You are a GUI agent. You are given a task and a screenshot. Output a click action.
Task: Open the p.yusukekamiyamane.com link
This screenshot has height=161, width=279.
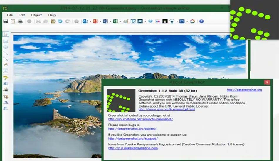[133, 148]
